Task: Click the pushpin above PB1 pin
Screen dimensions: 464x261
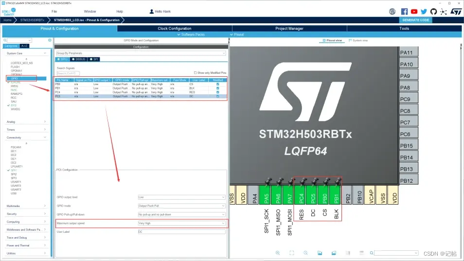Action: point(338,181)
